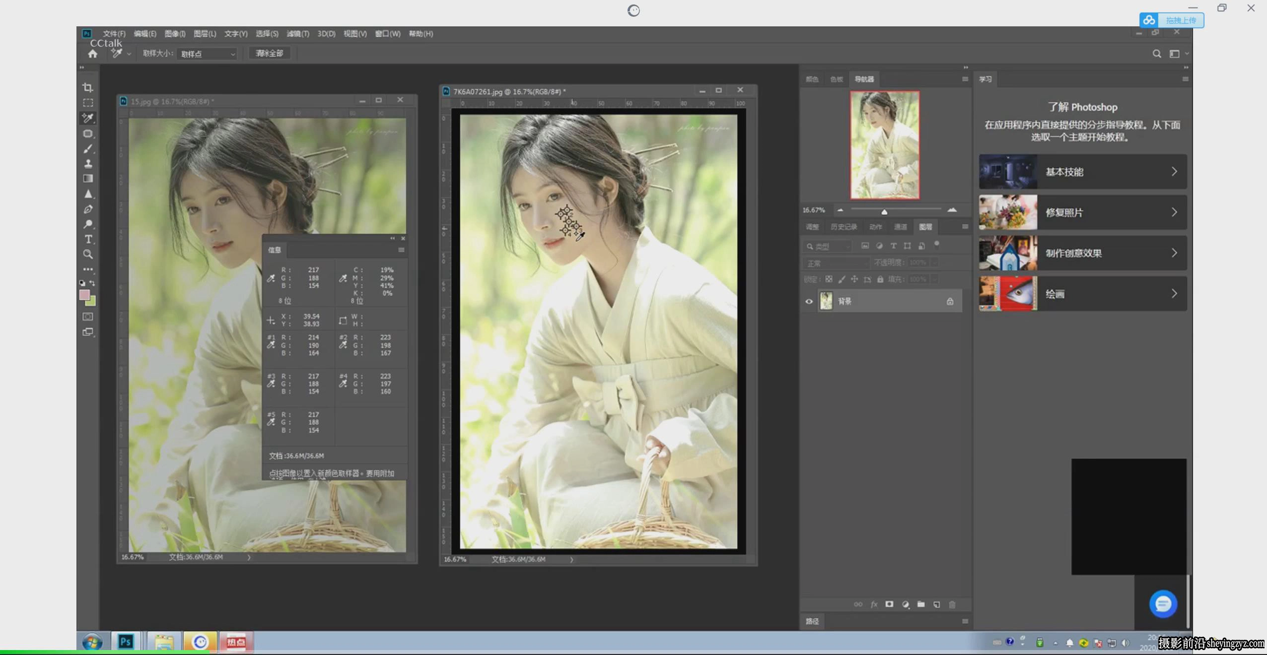Screen dimensions: 1267x655
Task: Create new fill or adjustment layer
Action: tap(905, 604)
